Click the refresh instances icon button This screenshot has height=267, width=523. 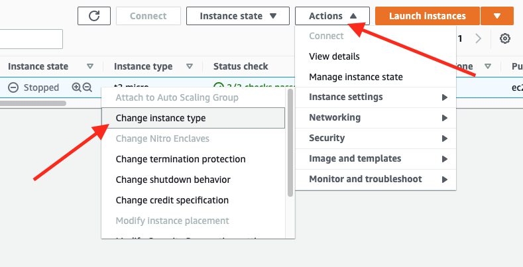(x=94, y=16)
